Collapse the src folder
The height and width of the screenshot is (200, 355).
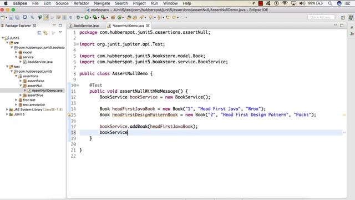coord(7,42)
